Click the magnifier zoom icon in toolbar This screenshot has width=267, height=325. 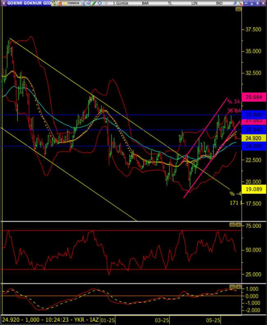click(235, 3)
